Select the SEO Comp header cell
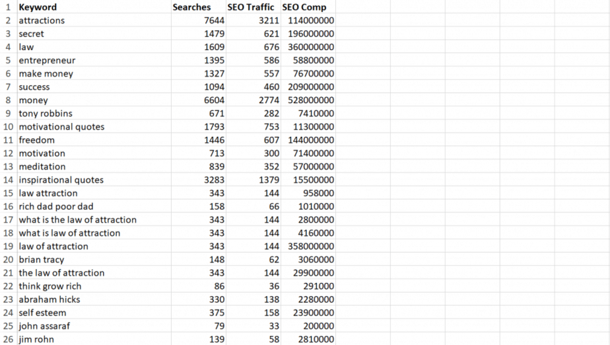 (308, 7)
